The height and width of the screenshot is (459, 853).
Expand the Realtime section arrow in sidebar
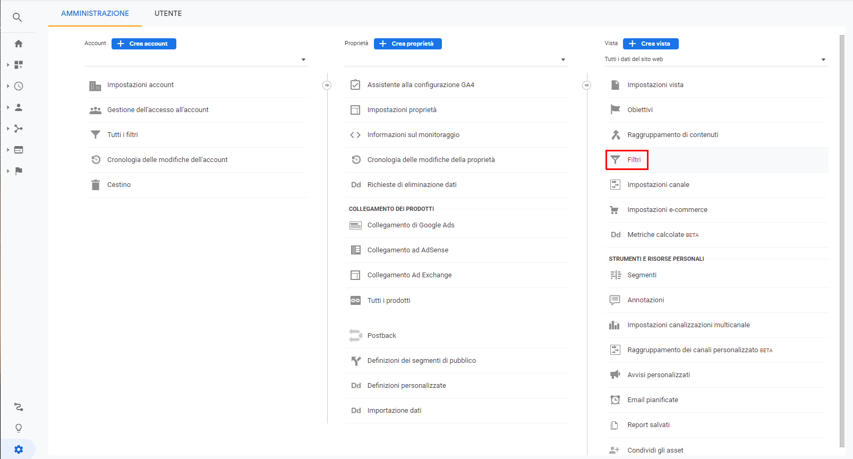click(x=8, y=86)
